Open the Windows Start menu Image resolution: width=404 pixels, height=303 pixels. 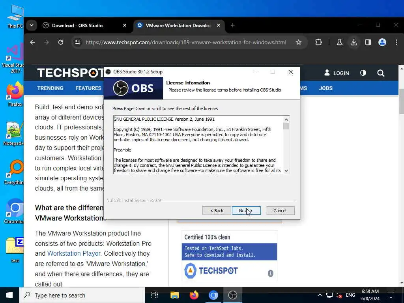(x=9, y=295)
